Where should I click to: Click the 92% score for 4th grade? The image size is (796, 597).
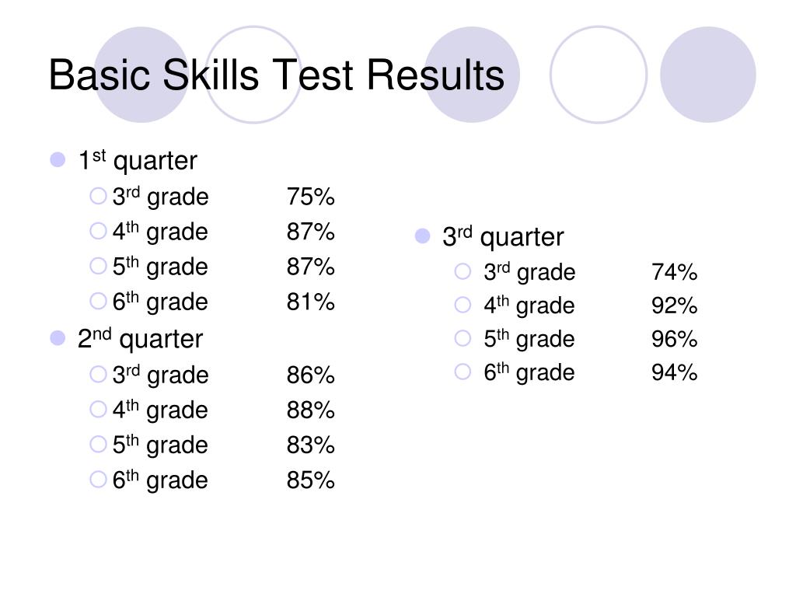click(x=675, y=305)
